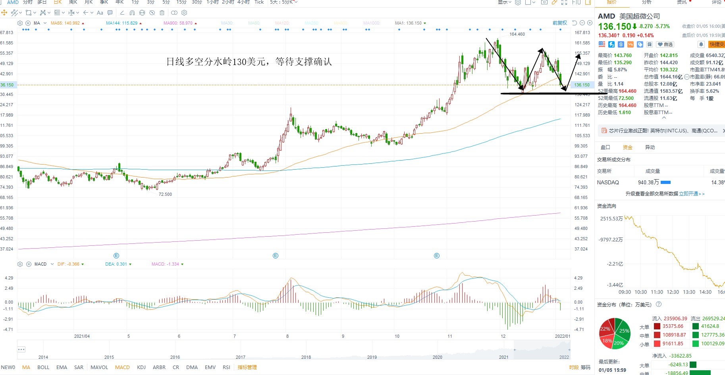The width and height of the screenshot is (725, 375).
Task: Select the BOLL indicator
Action: [43, 367]
